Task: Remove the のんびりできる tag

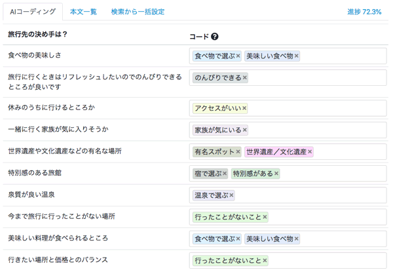Action: (x=244, y=78)
